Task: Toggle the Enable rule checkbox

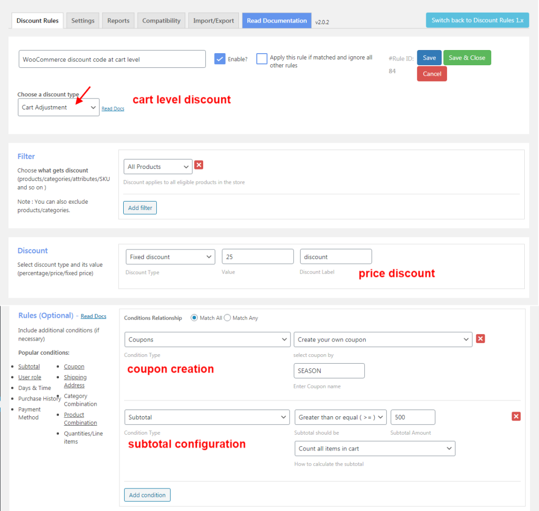Action: [x=220, y=59]
